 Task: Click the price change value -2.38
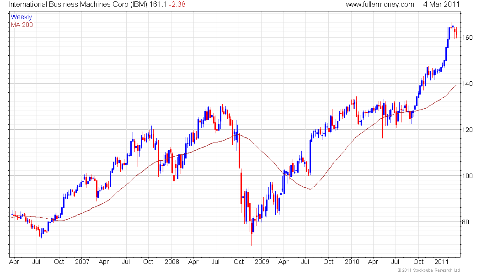point(177,5)
